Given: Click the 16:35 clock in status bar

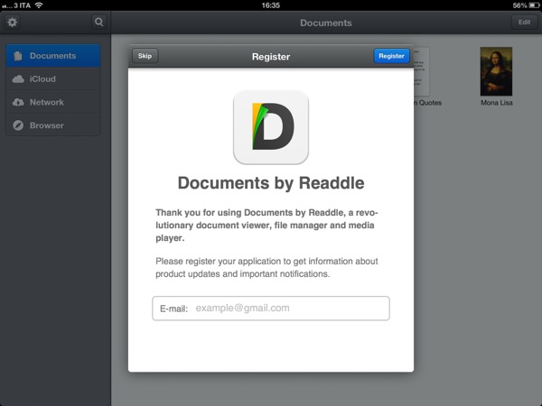Looking at the screenshot, I should 271,5.
